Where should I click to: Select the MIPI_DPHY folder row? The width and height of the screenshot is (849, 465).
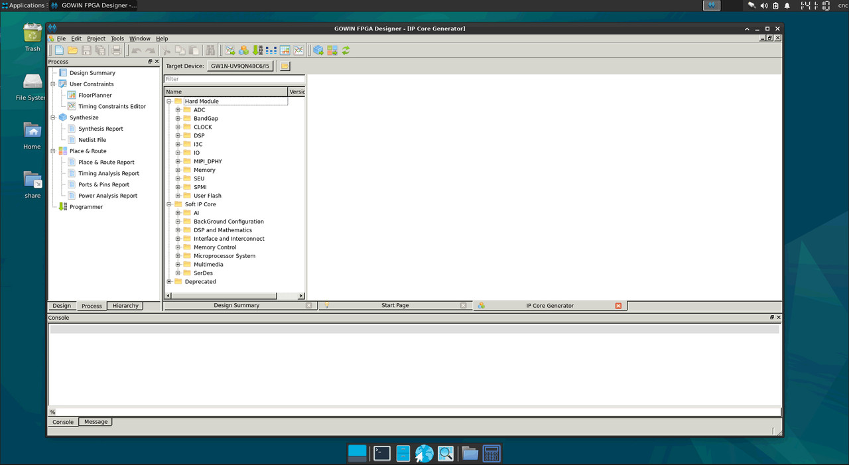208,162
